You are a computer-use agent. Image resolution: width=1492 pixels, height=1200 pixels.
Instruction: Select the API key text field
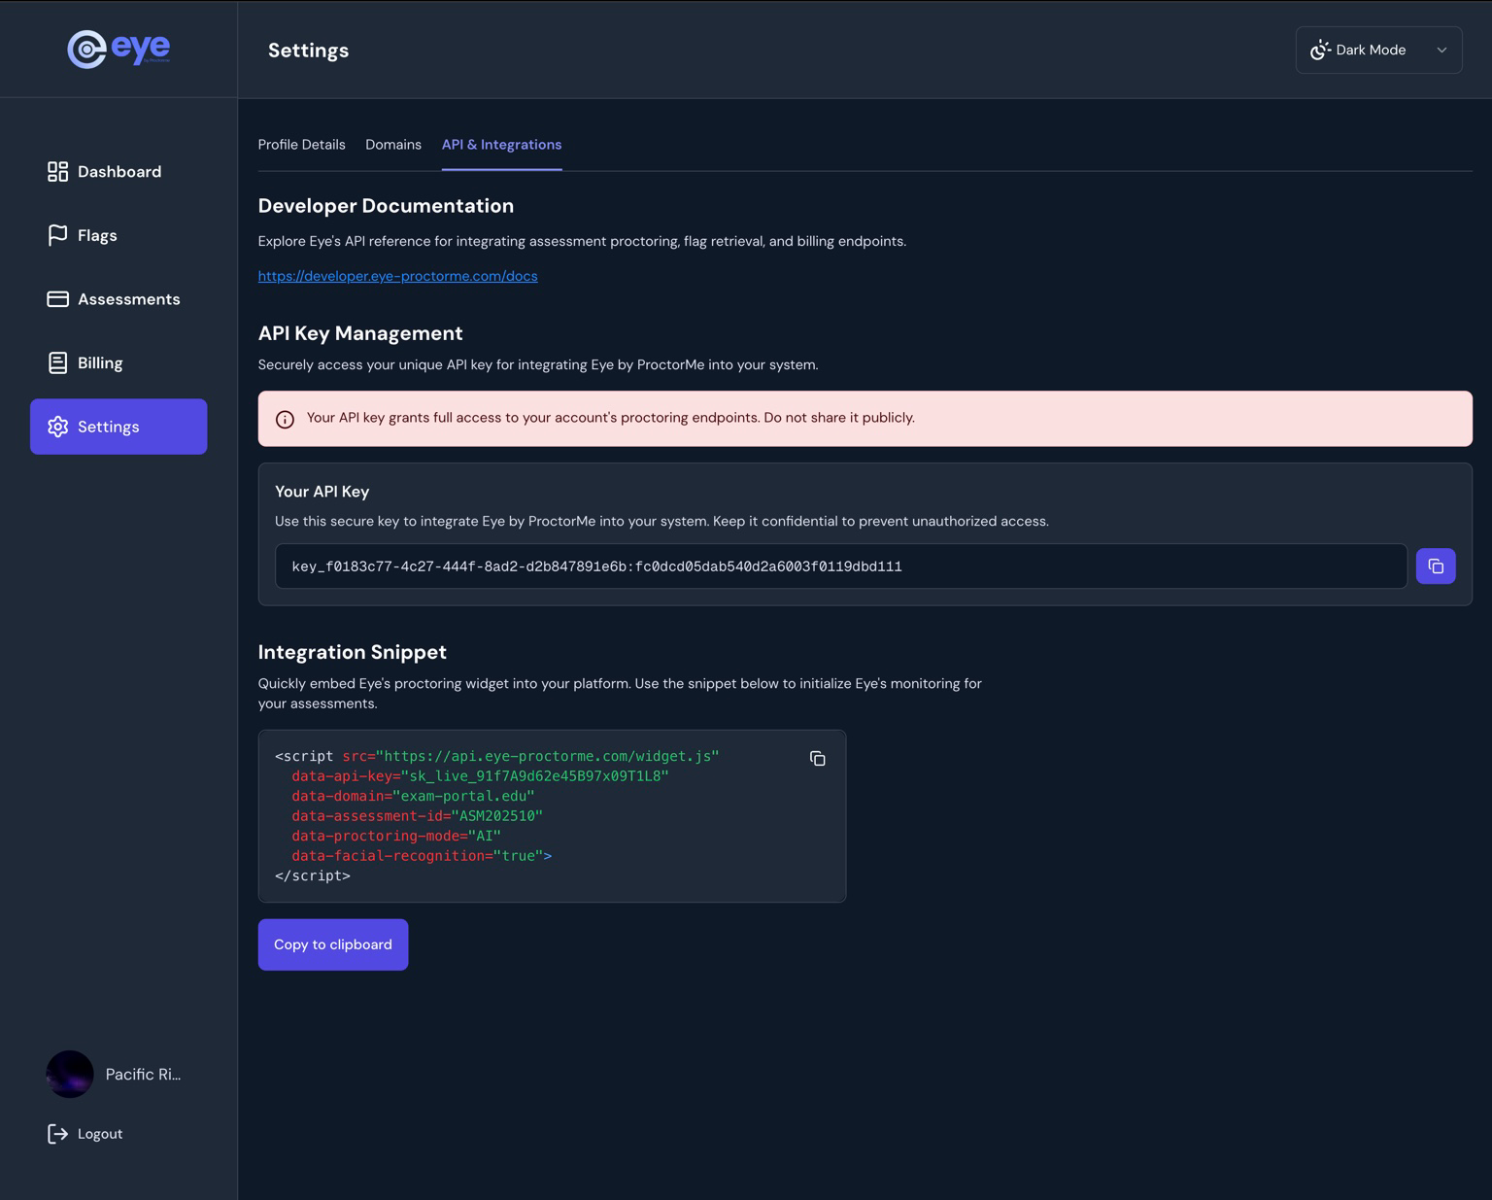841,565
